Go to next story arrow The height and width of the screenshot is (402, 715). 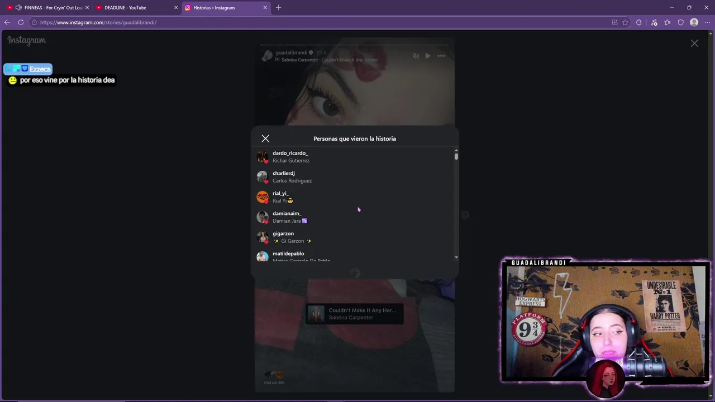click(x=465, y=214)
